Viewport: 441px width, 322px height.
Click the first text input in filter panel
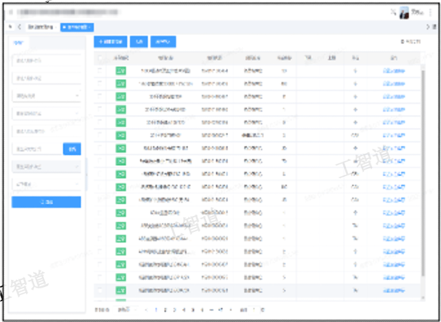[x=47, y=59]
